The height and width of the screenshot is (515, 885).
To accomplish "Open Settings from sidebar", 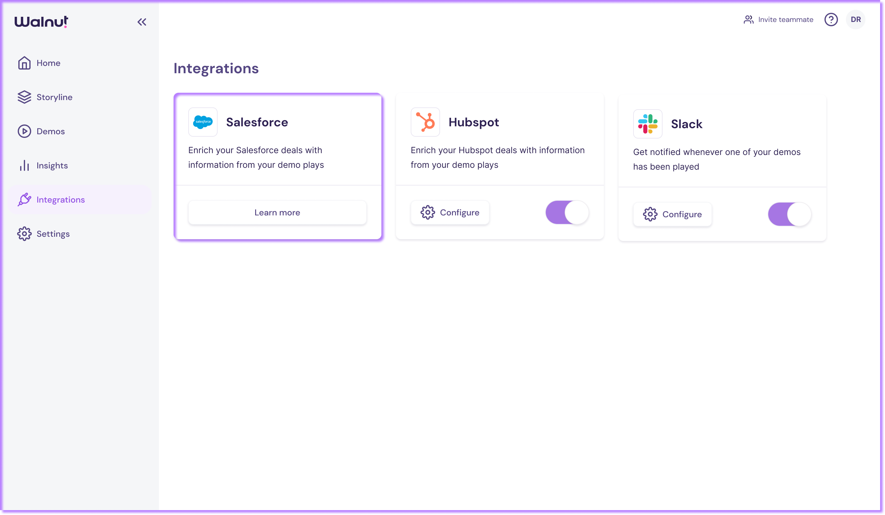I will click(x=80, y=234).
